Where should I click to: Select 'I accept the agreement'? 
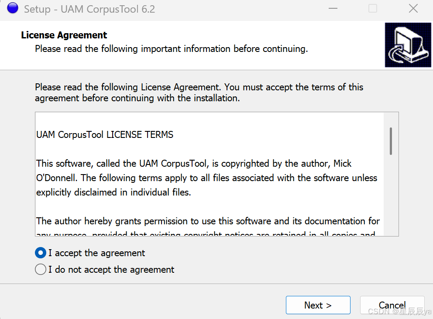coord(40,253)
